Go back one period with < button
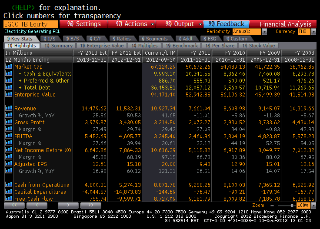 (37, 206)
